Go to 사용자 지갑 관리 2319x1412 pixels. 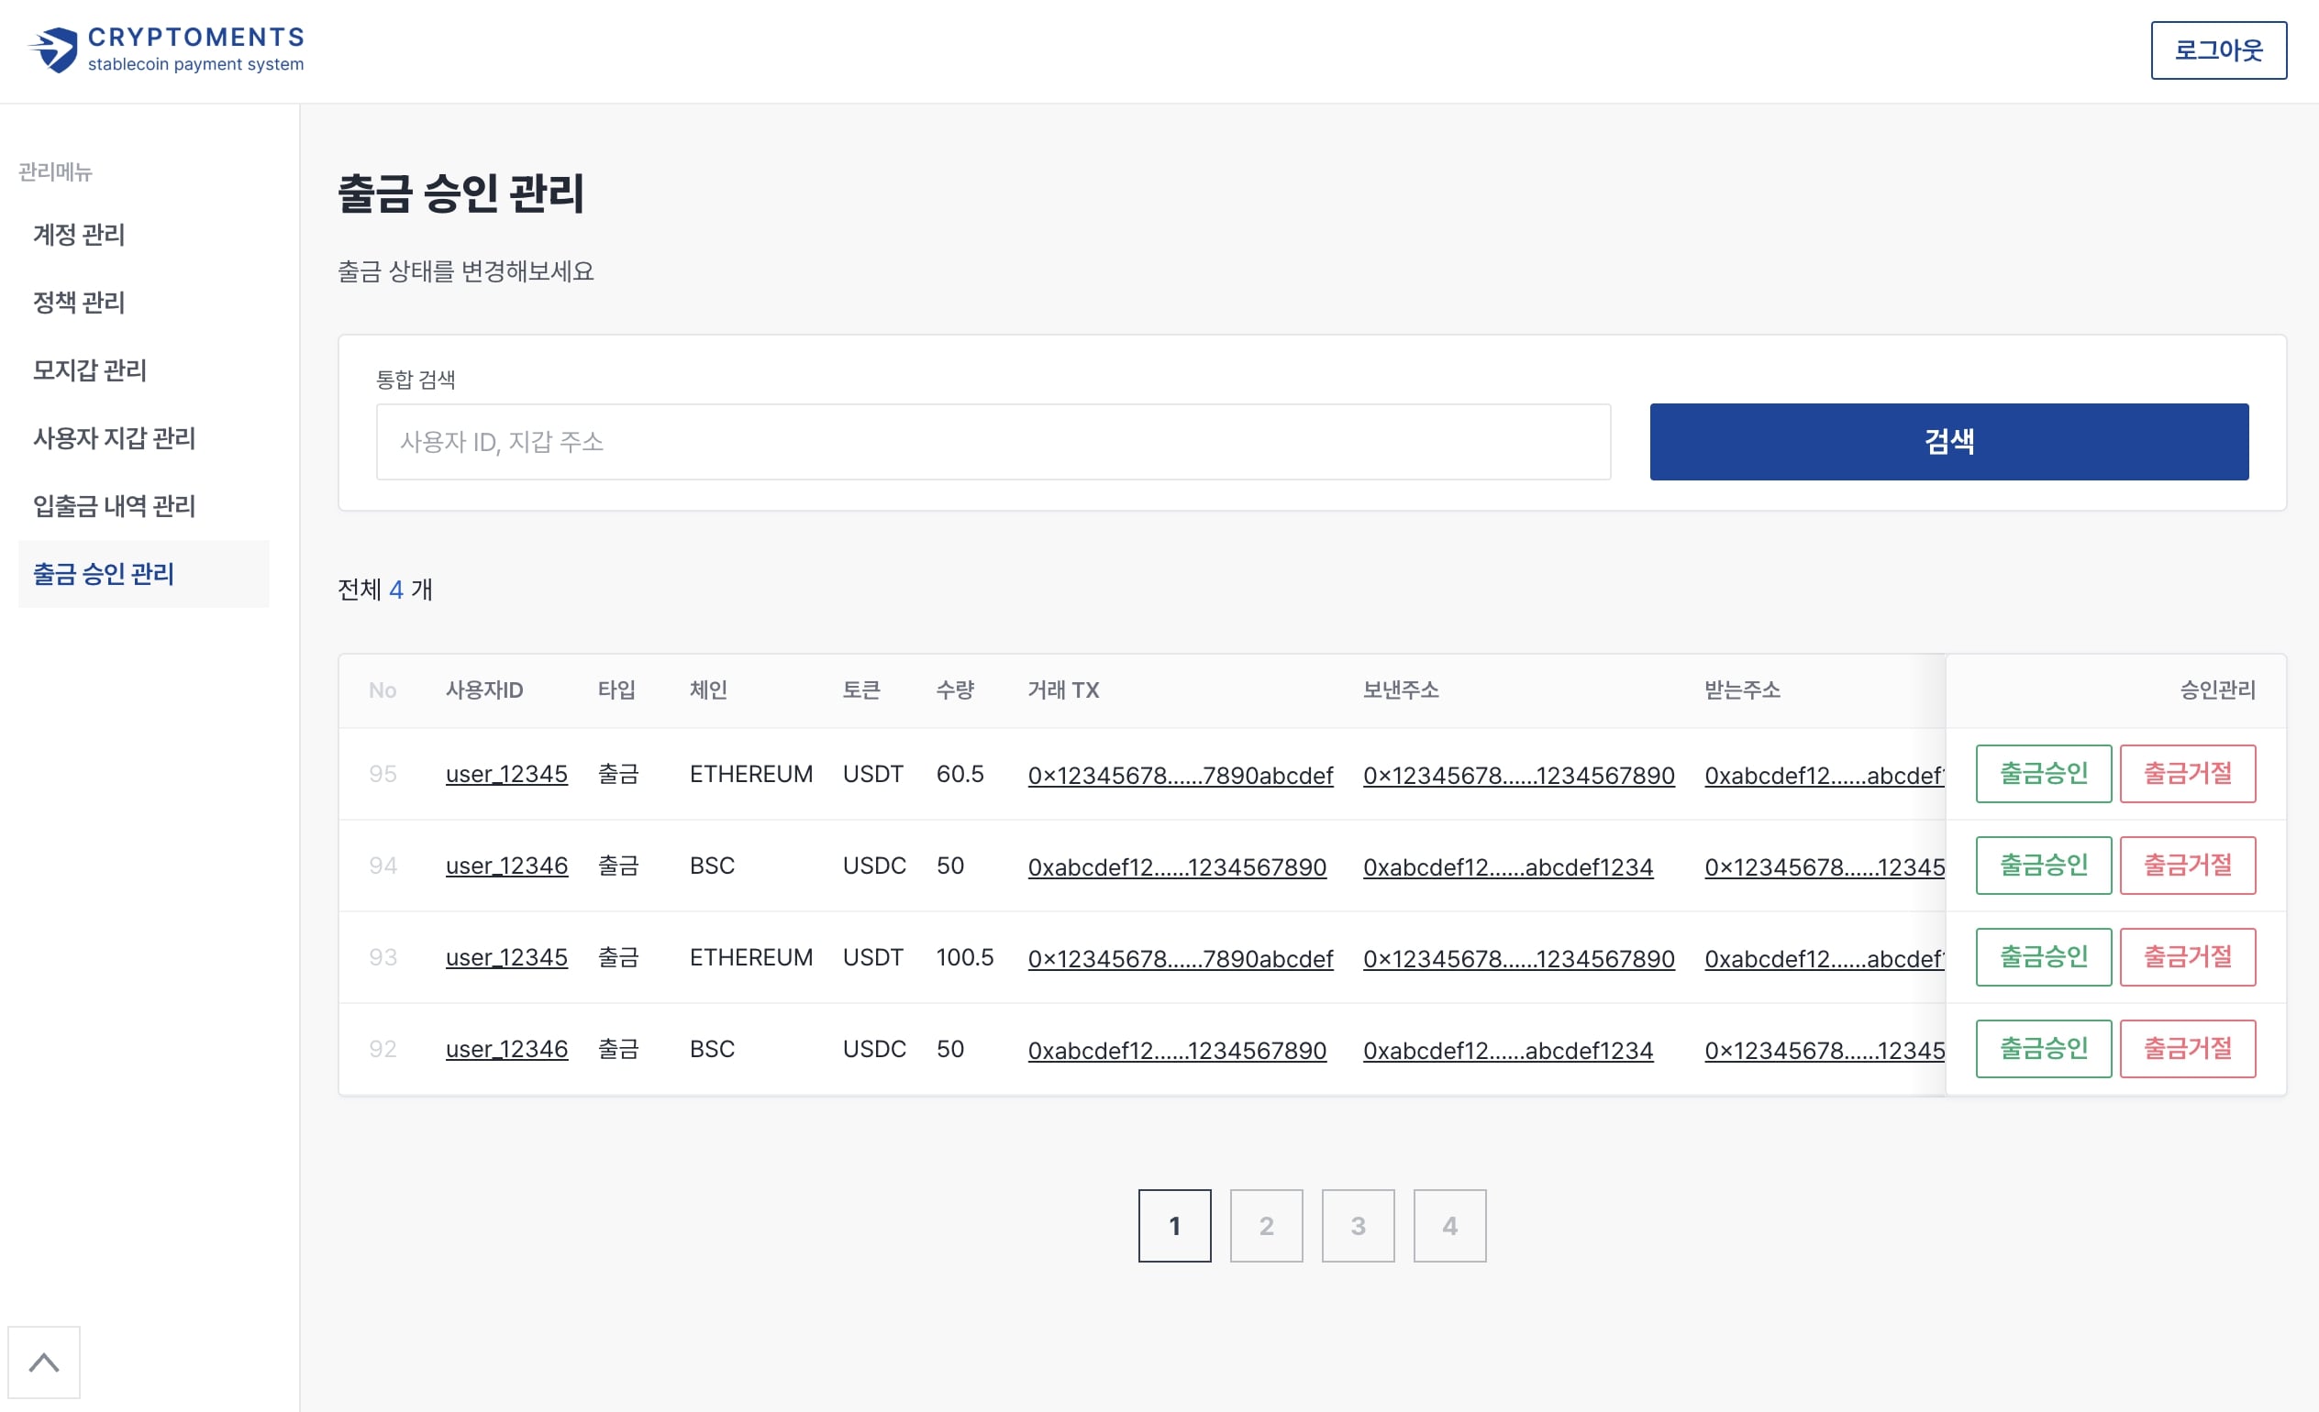(114, 437)
